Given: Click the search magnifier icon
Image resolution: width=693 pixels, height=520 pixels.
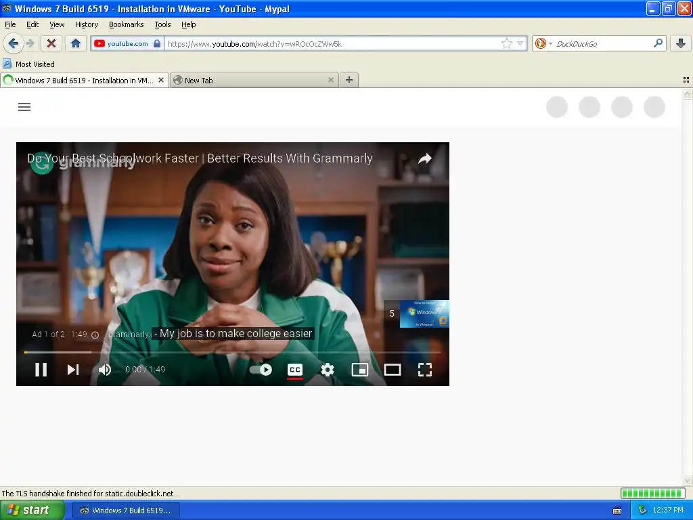Looking at the screenshot, I should click(x=658, y=43).
